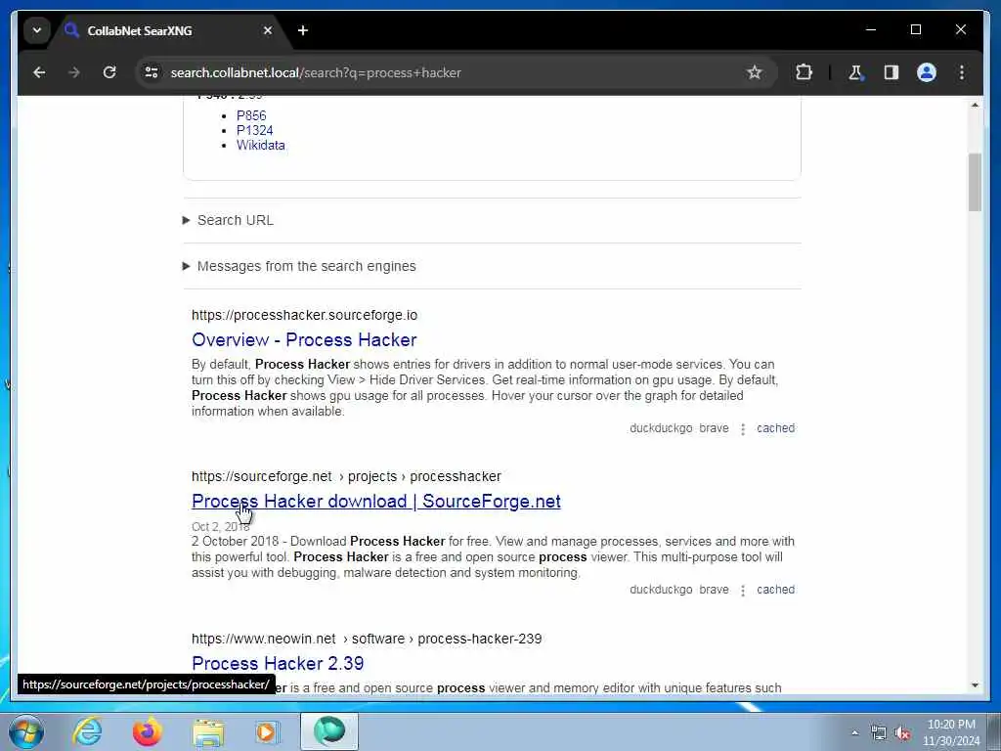
Task: Open the P1324 link
Action: 255,130
